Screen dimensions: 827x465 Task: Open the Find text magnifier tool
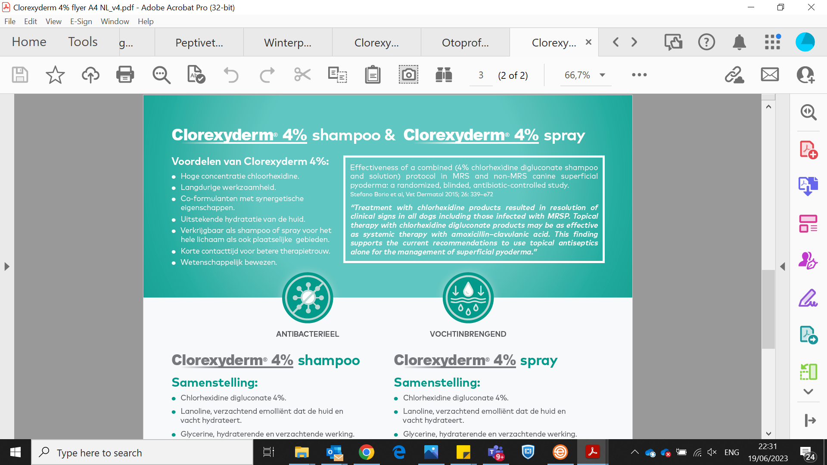161,75
